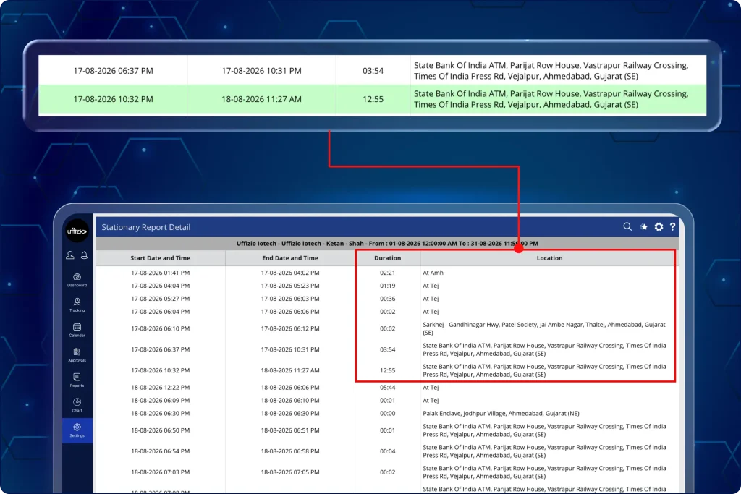Select start time 18-08-2026 06:30 PM
The width and height of the screenshot is (741, 494).
pyautogui.click(x=160, y=413)
